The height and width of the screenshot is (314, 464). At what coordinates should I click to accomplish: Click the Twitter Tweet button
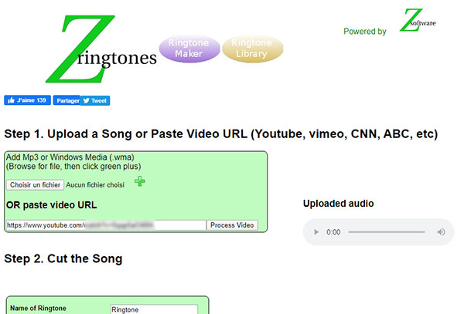pos(95,100)
